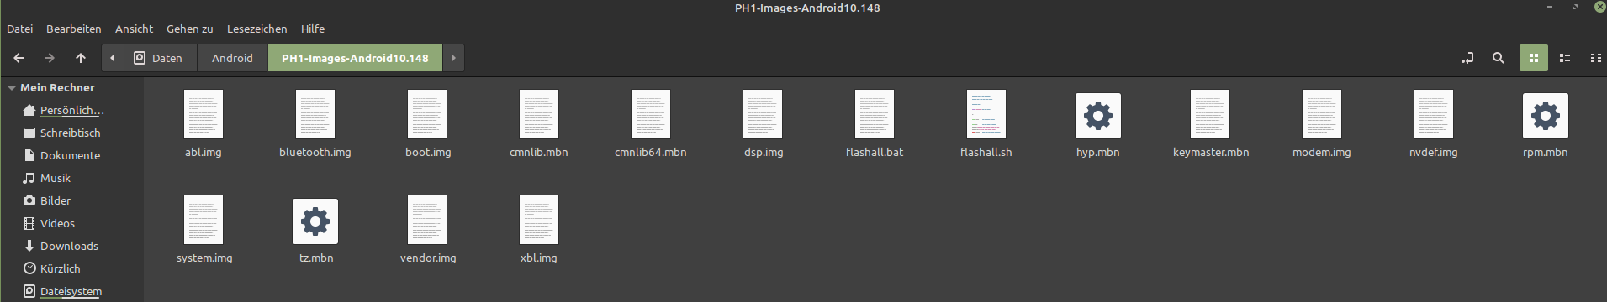Select the nvdef.img file icon

[1434, 114]
